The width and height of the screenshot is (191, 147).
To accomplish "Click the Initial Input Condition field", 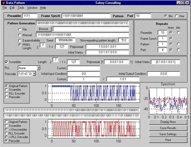I will [84, 74].
